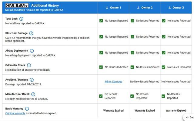Click Odometer Check green check for Owner 1
The image size is (194, 121).
coord(101,67)
